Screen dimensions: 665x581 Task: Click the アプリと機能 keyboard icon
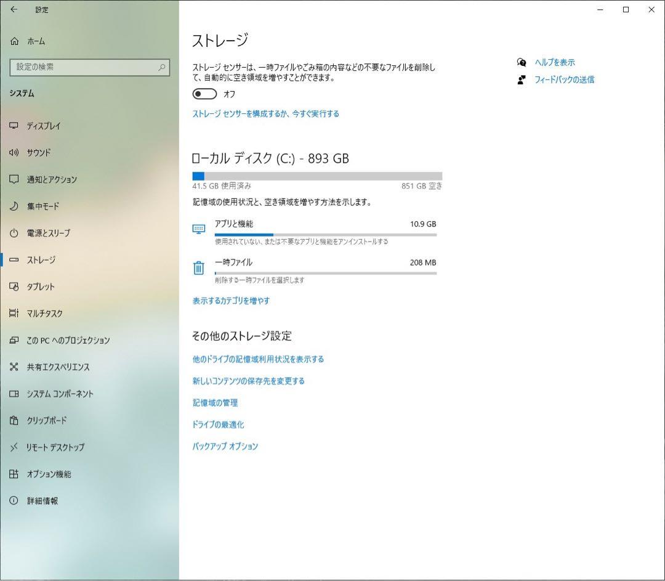coord(199,229)
